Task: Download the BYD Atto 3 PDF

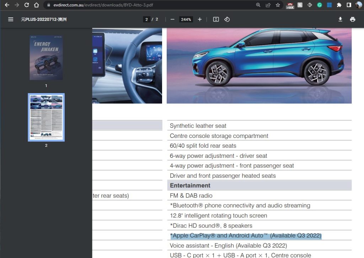Action: pos(341,20)
